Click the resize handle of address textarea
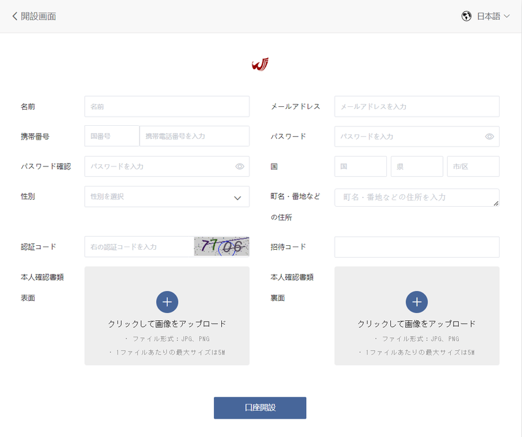The width and height of the screenshot is (522, 437). pos(496,203)
